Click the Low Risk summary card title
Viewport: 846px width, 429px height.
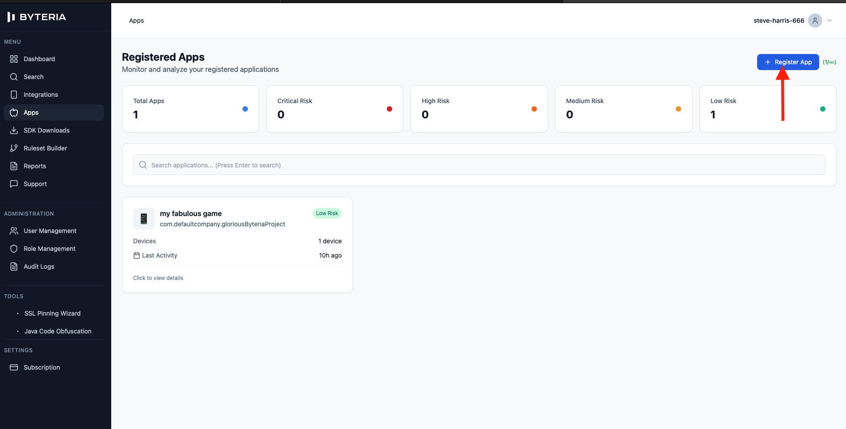723,101
